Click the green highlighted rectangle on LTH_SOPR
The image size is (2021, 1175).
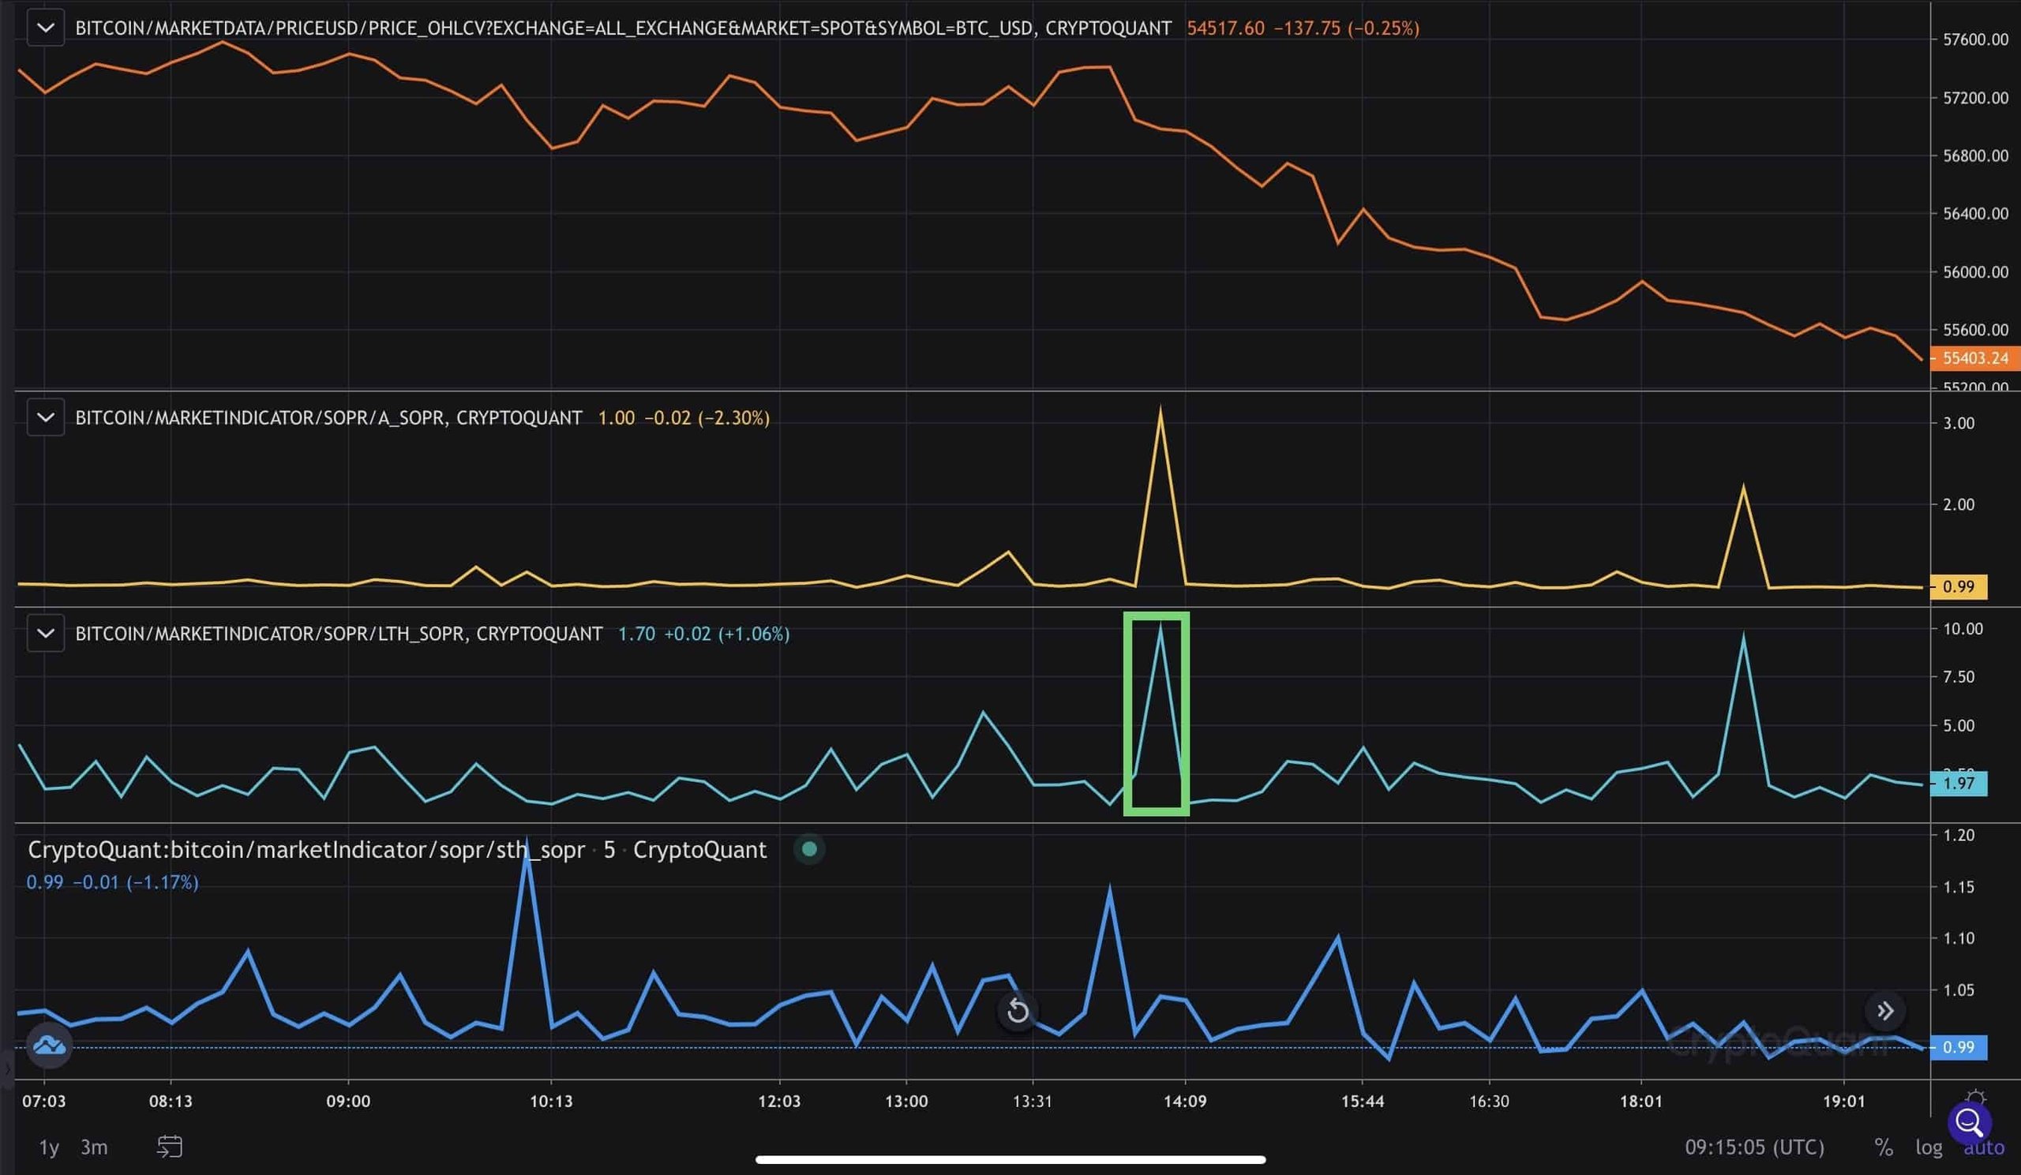pyautogui.click(x=1156, y=713)
